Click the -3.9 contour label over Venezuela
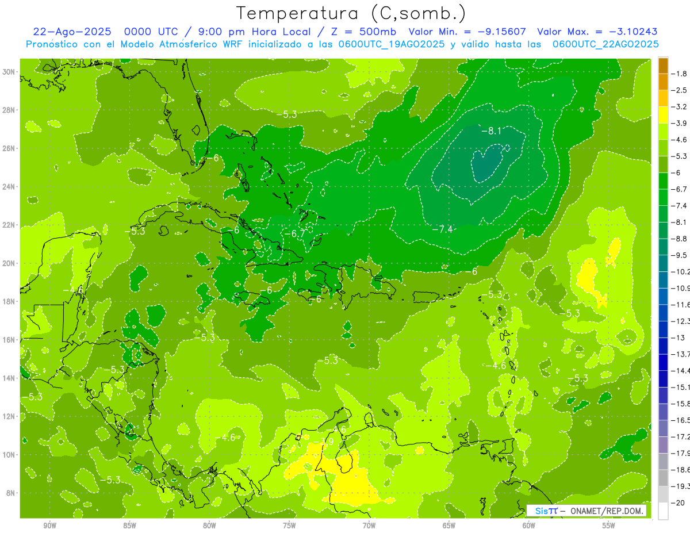Viewport: 690px width, 533px height. (x=323, y=441)
